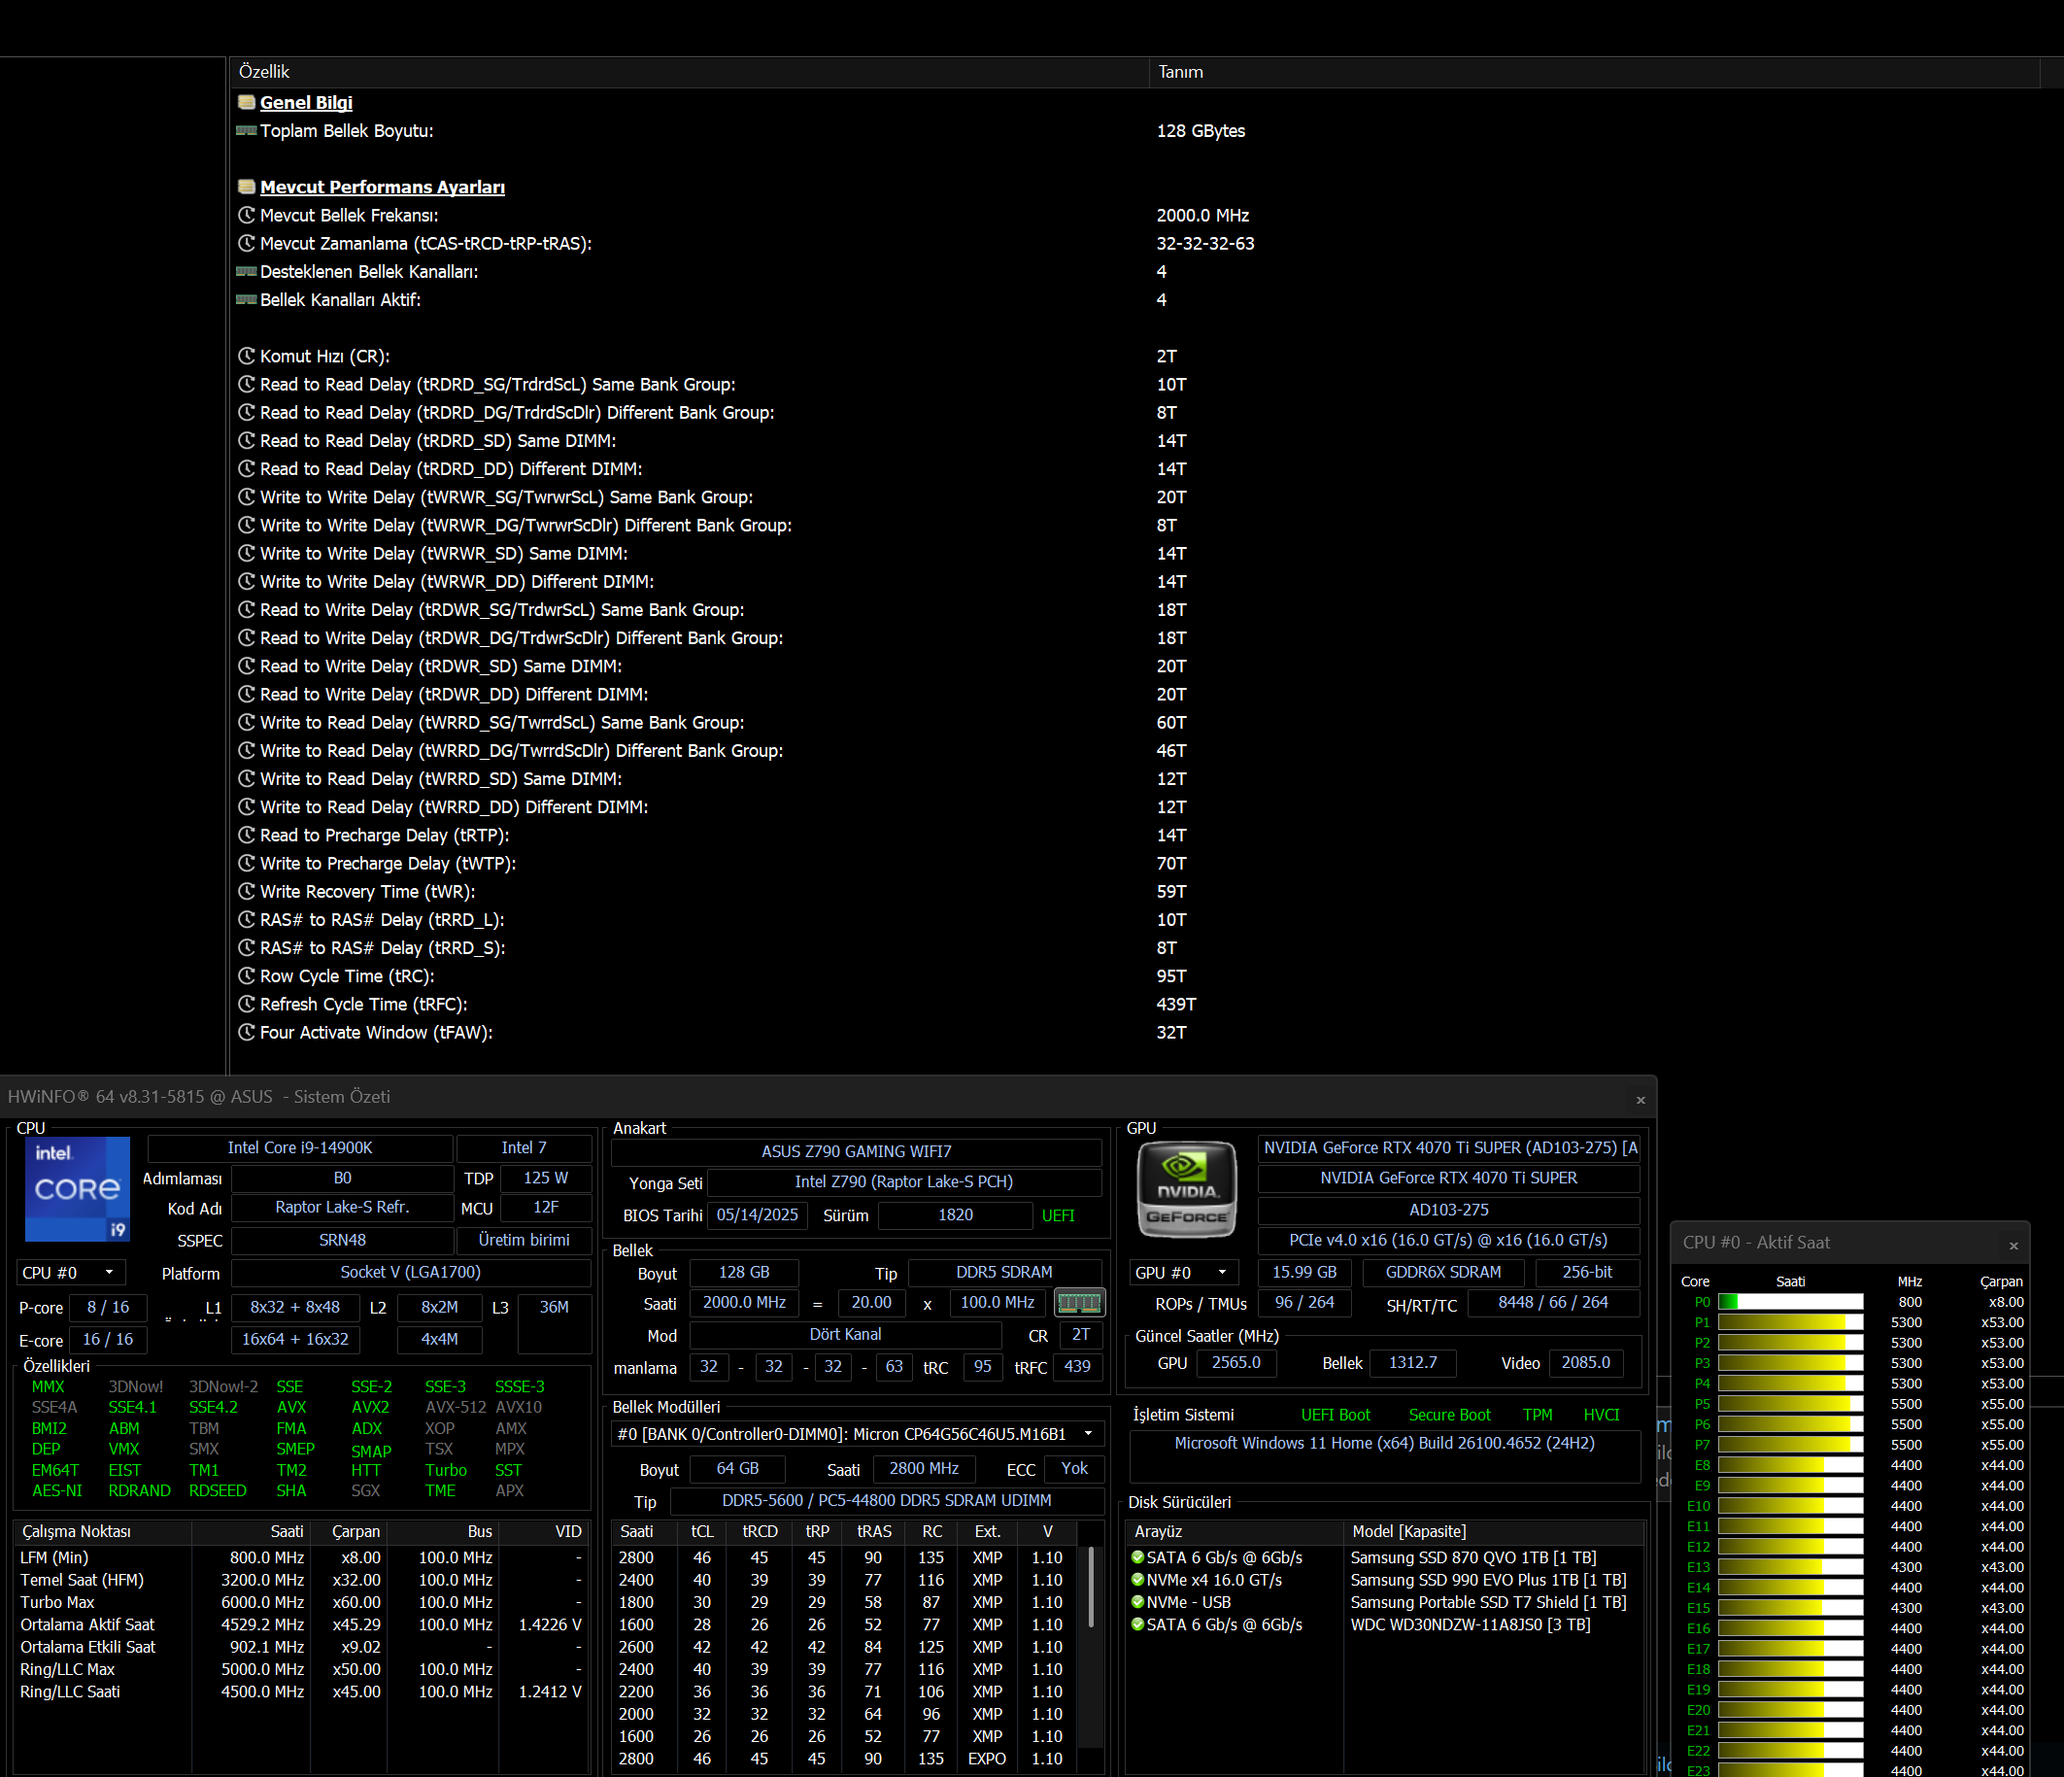The image size is (2064, 1777).
Task: Click the Tanım column header
Action: point(1594,72)
